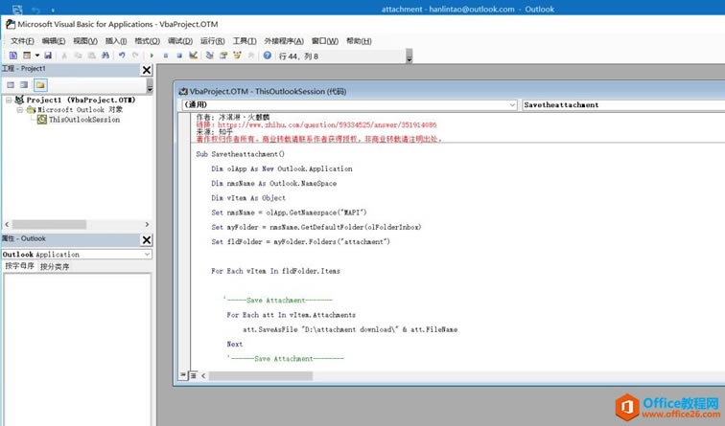Viewport: 725px width, 426px height.
Task: Switch to Procedure View at code window bottom
Action: coord(183,374)
